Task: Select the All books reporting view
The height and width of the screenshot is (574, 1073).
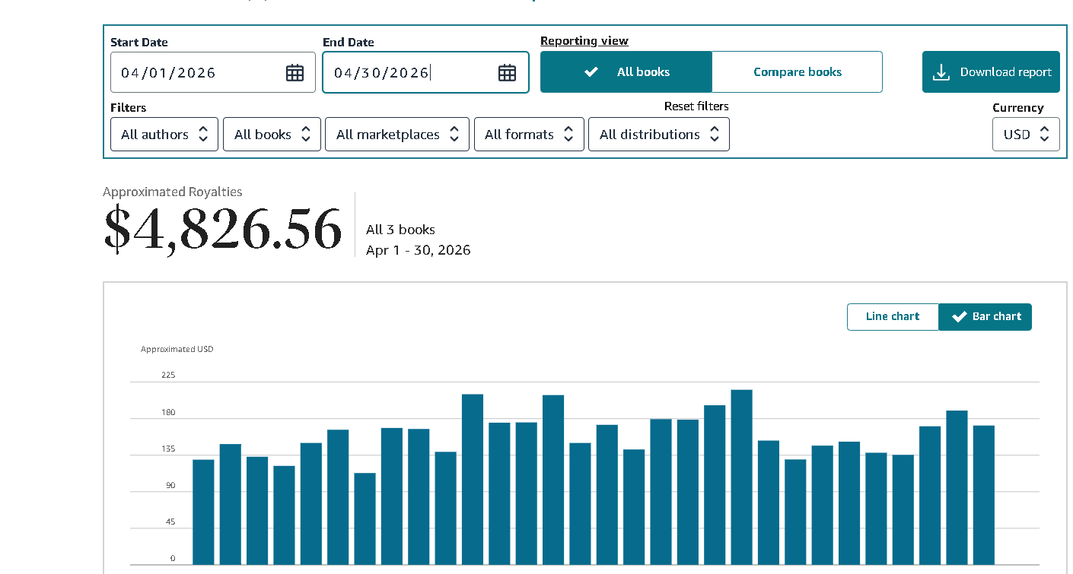Action: 626,72
